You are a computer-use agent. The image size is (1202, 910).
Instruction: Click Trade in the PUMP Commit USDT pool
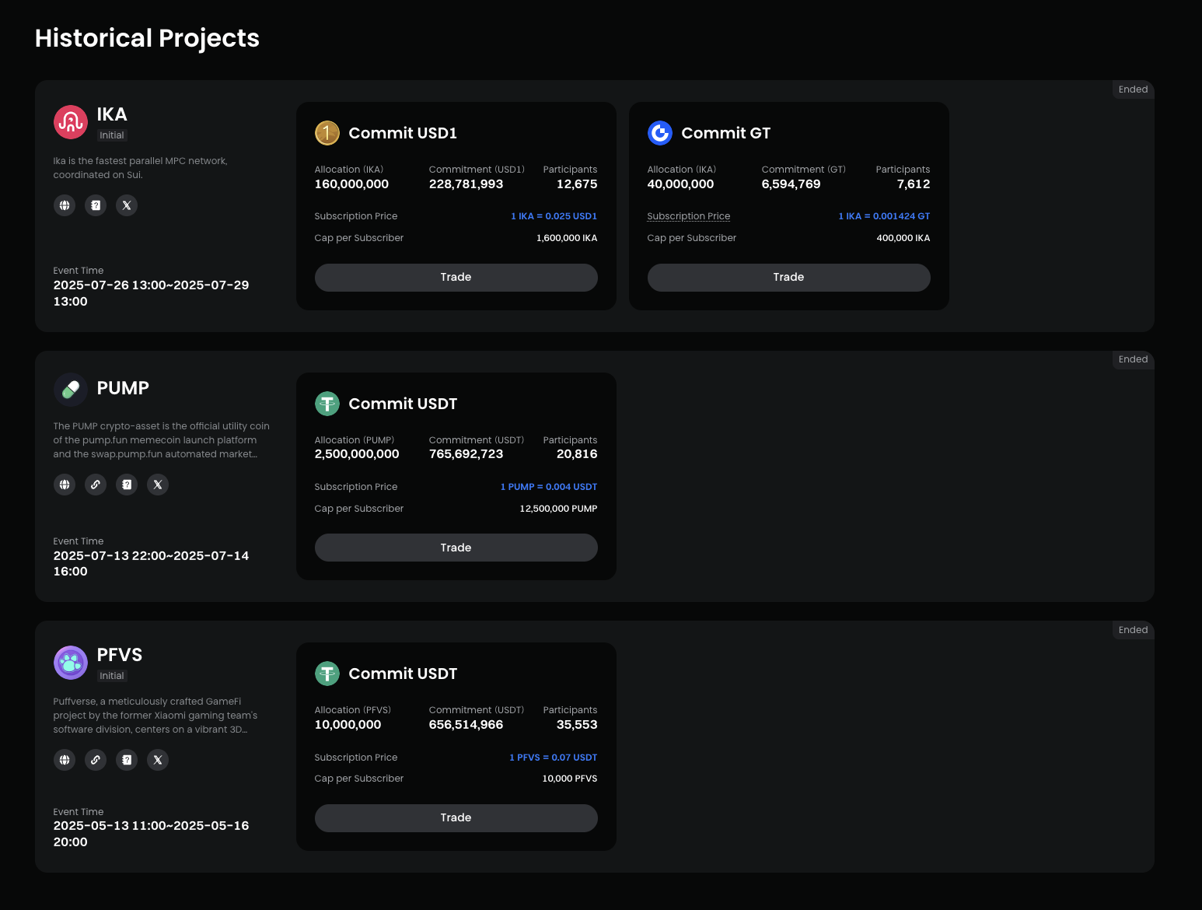click(x=456, y=548)
